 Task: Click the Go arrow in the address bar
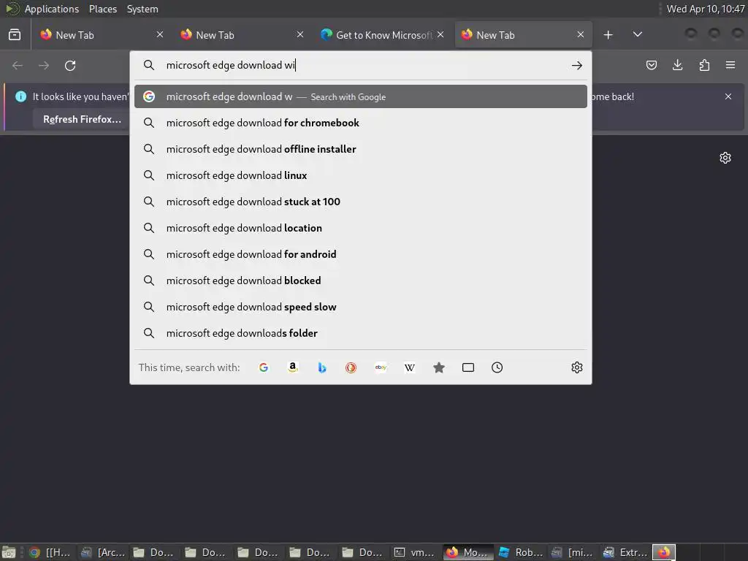click(577, 65)
